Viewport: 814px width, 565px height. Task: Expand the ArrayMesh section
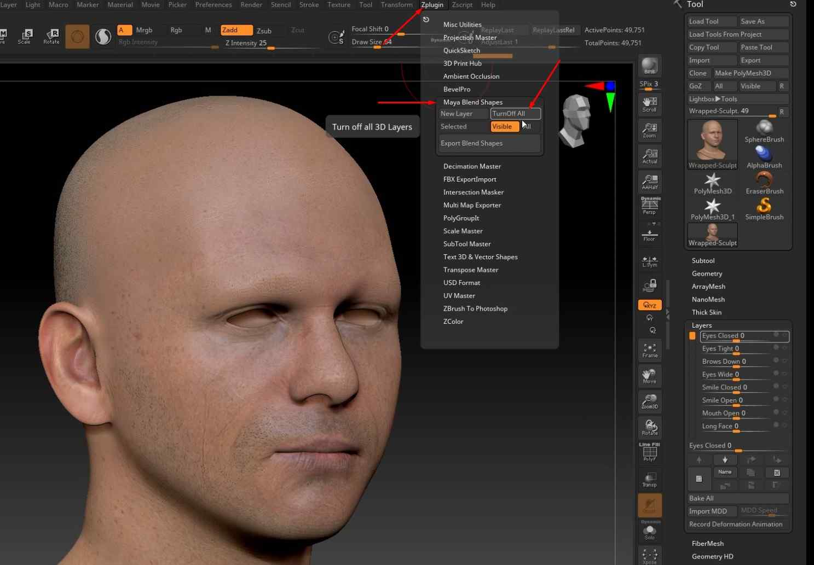coord(708,287)
